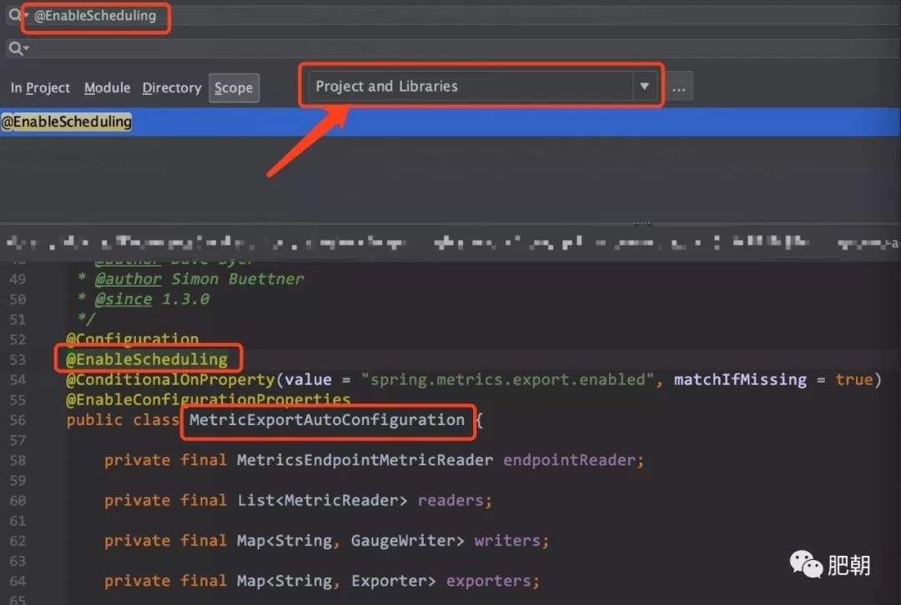This screenshot has height=605, width=901.
Task: Click MetricsEndpointMetricReader type on line 58
Action: tap(365, 460)
